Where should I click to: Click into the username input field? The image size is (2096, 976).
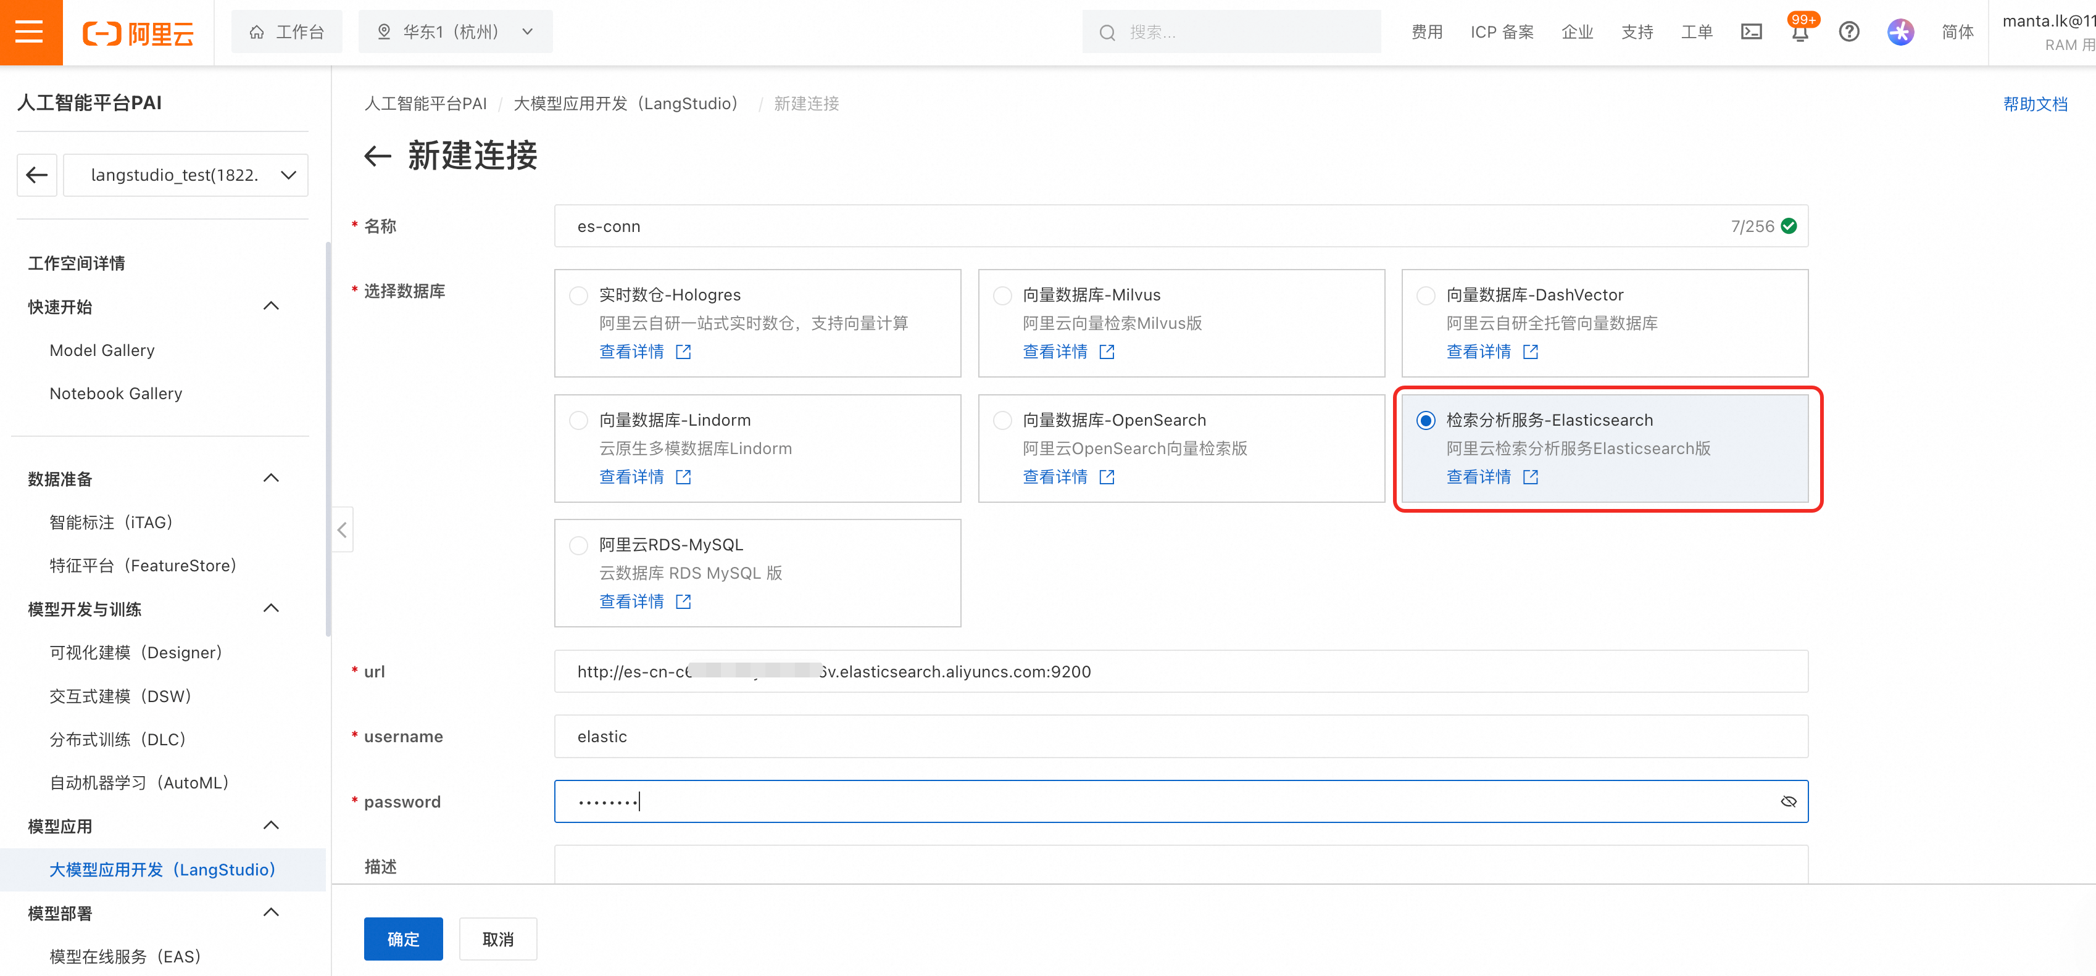(1180, 736)
